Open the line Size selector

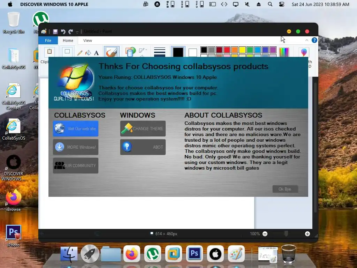point(159,52)
